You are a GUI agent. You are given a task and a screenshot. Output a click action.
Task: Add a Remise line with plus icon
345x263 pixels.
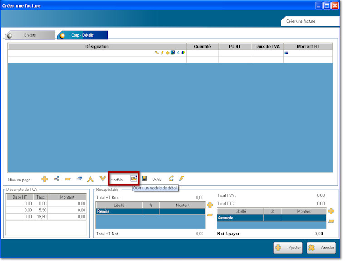(210, 205)
